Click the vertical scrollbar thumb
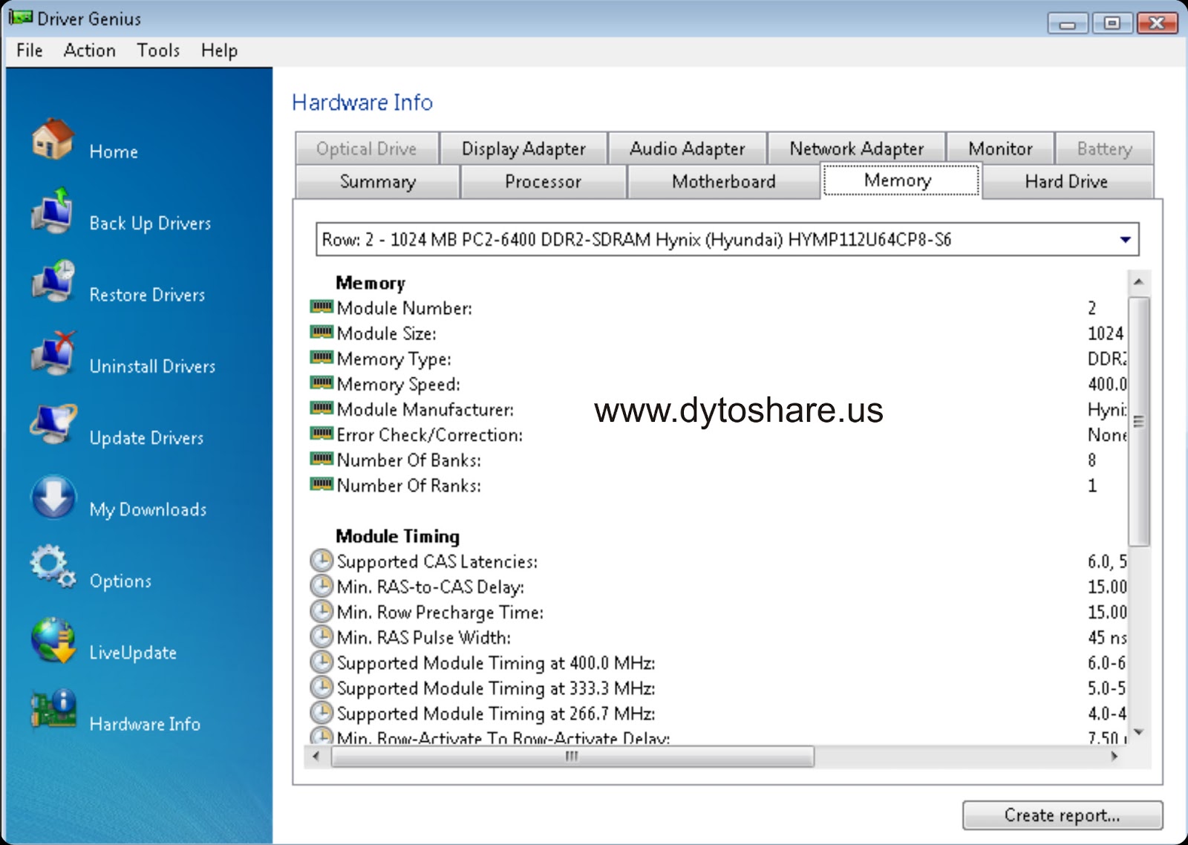The width and height of the screenshot is (1188, 845). (1138, 421)
